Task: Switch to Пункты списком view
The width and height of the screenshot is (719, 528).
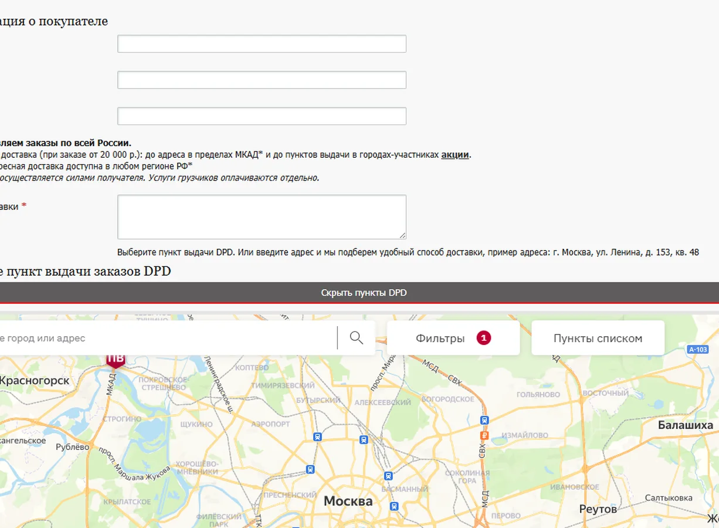Action: click(x=598, y=338)
